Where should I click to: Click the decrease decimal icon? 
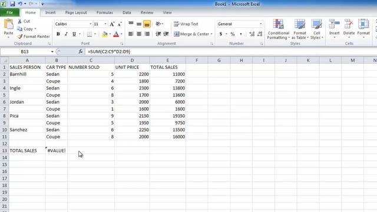260,34
